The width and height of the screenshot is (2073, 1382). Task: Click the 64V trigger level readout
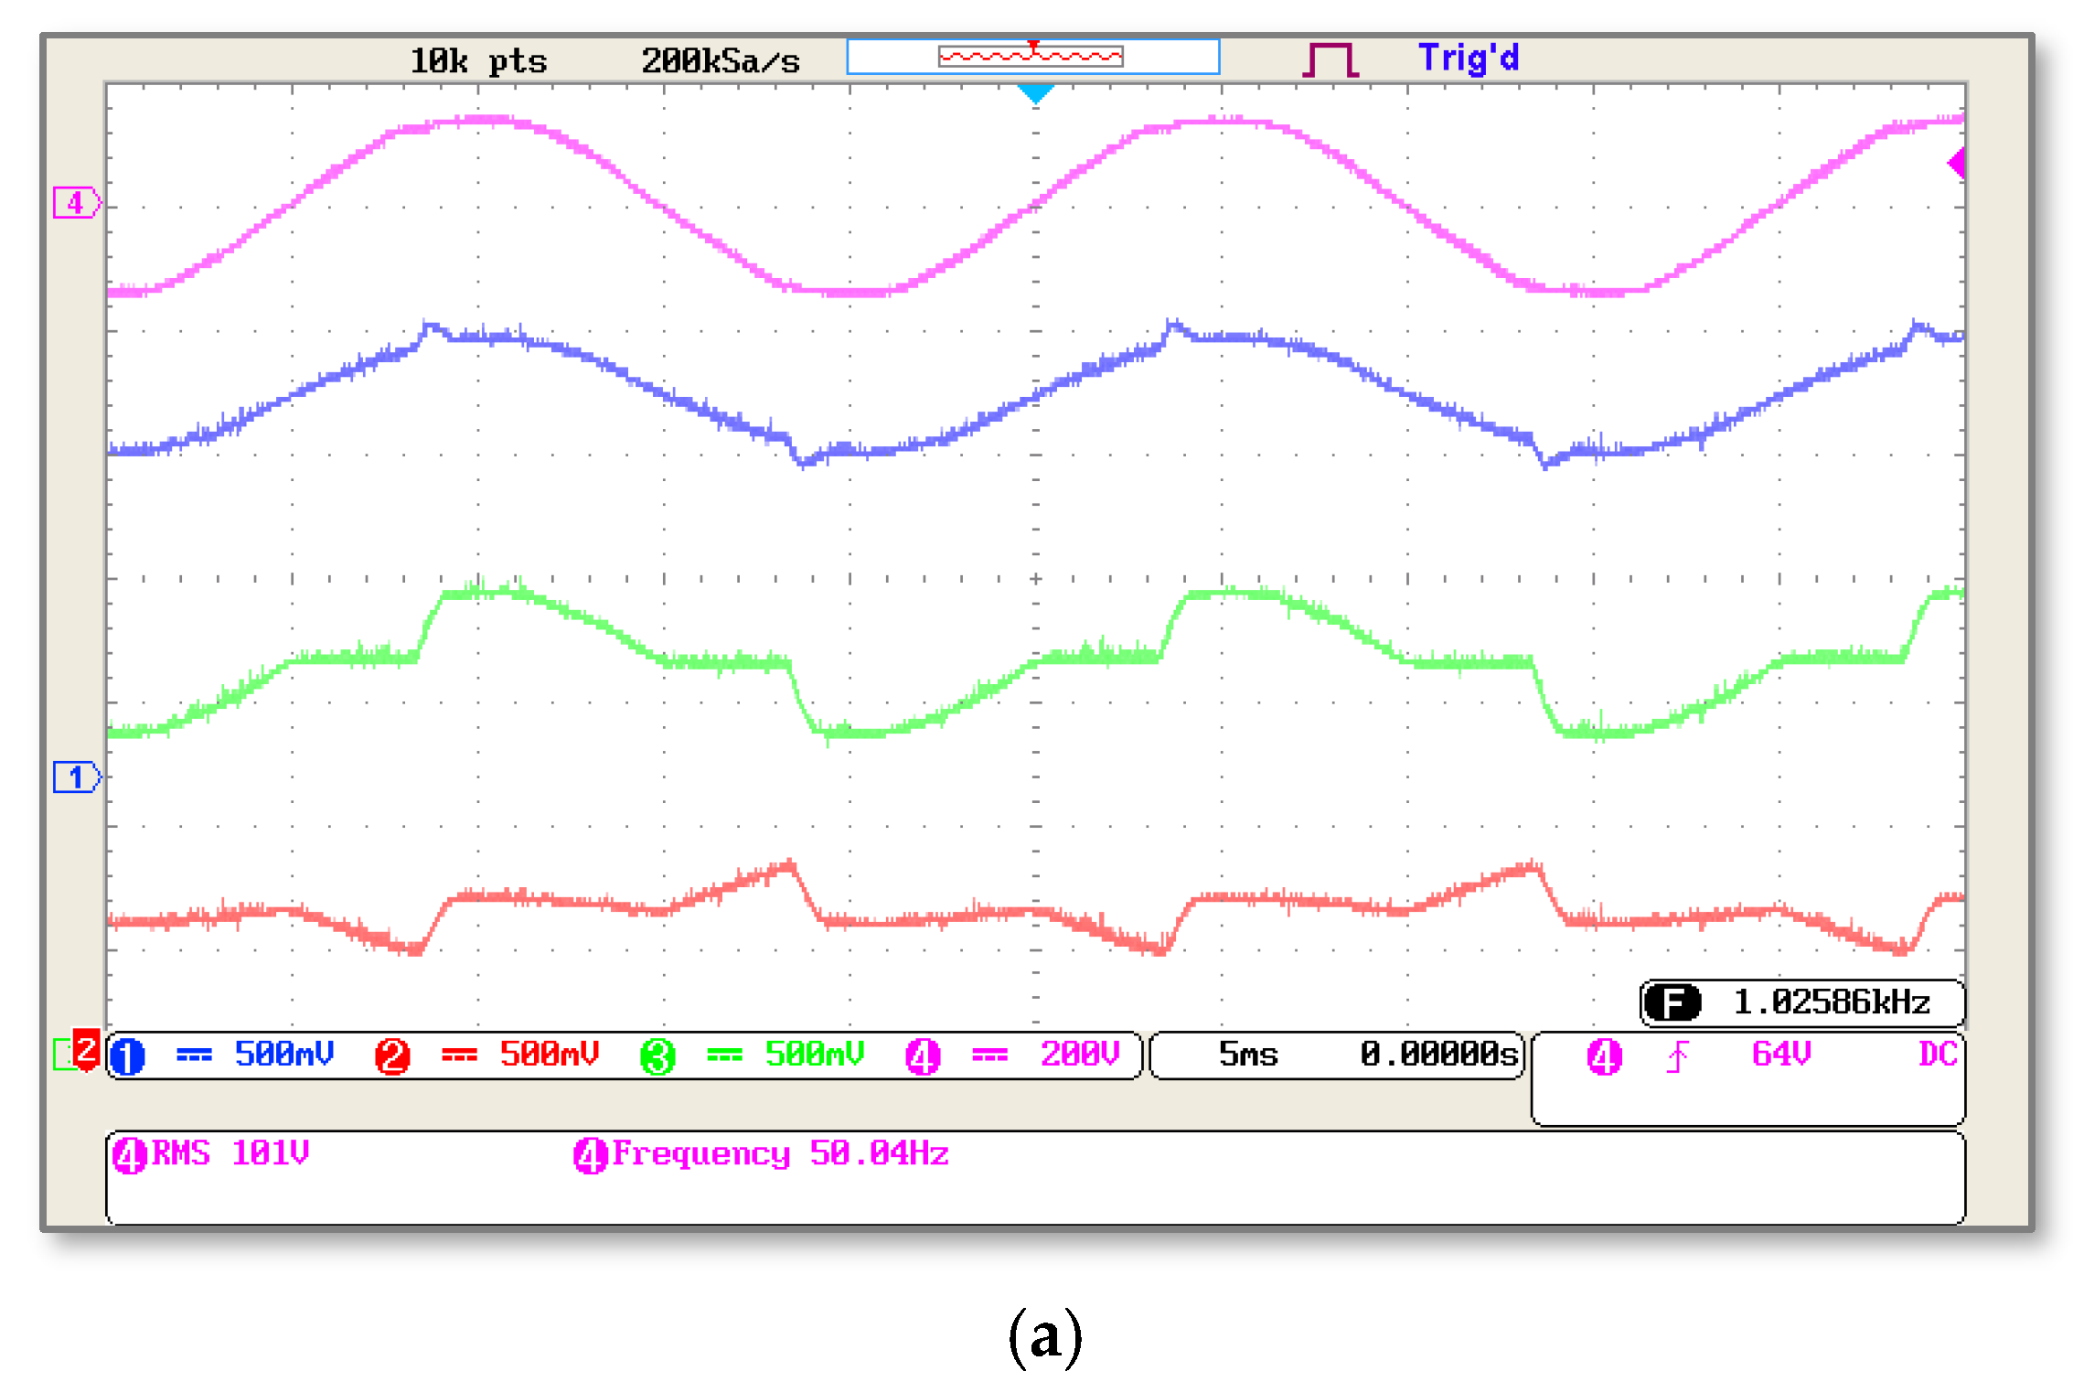(1780, 1055)
